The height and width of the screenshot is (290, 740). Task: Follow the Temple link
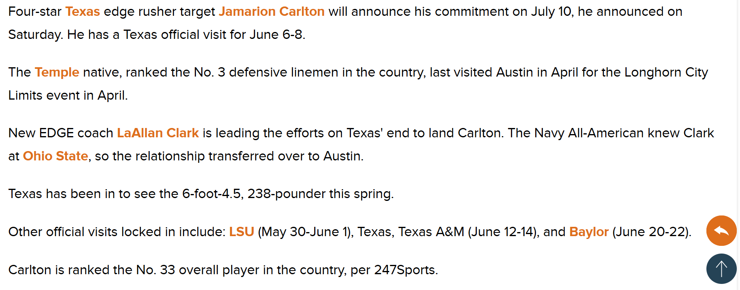point(57,72)
